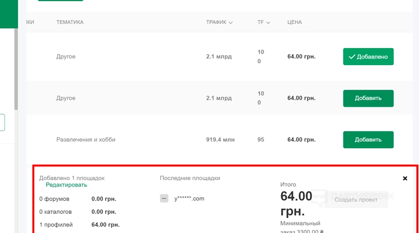Sort by TF column chevron
The width and height of the screenshot is (419, 233).
268,23
